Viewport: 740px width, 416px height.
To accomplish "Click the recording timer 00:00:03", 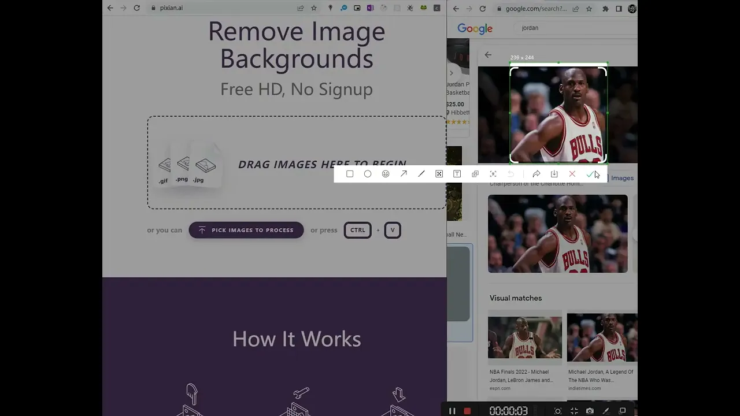I will 509,411.
